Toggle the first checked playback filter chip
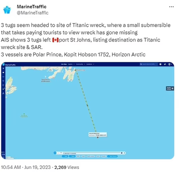The height and width of the screenshot is (175, 179). (x=65, y=156)
